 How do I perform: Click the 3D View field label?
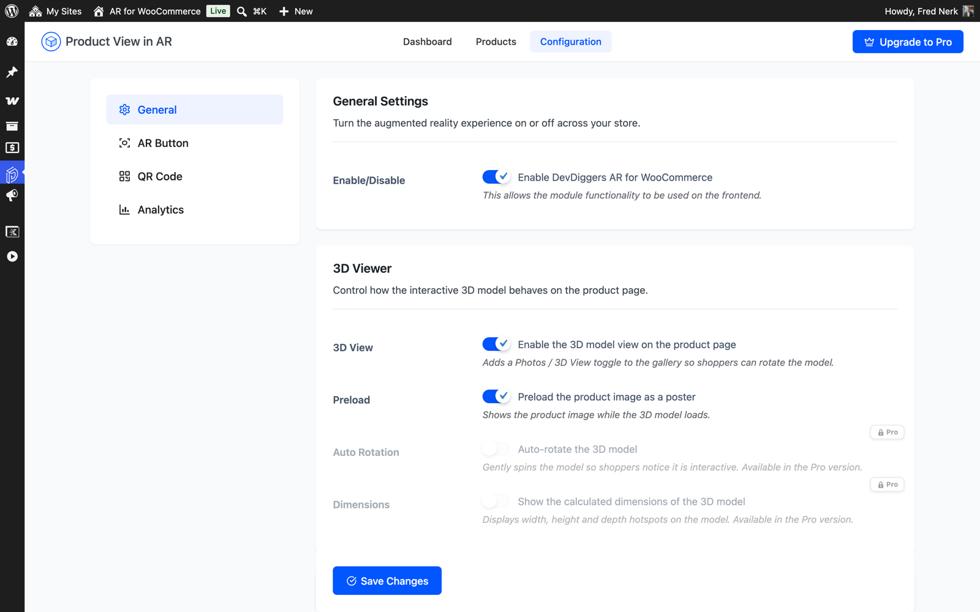click(x=353, y=348)
